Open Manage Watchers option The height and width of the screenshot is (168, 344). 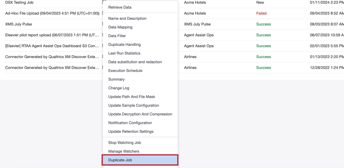click(140, 151)
